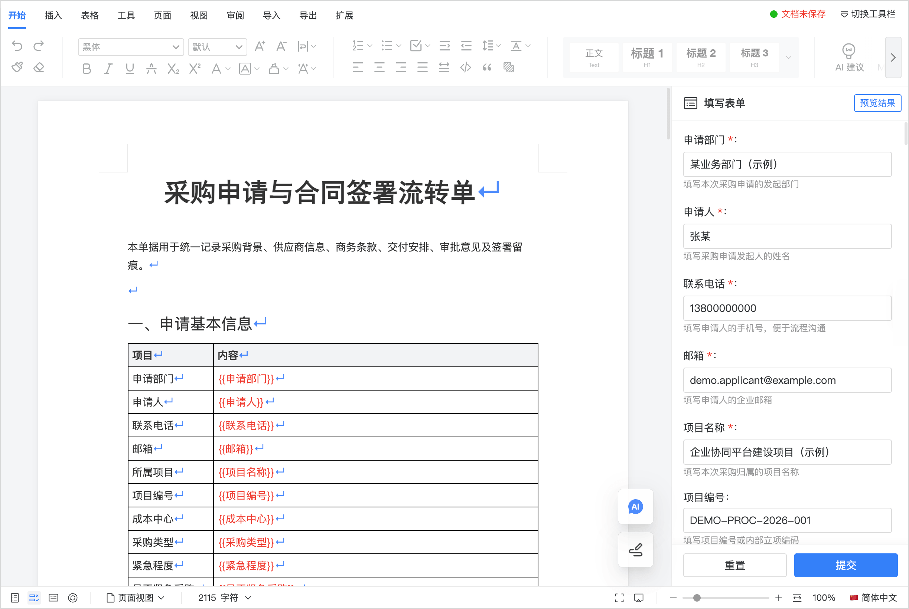Increase font size with A+ icon
909x609 pixels.
coord(260,46)
